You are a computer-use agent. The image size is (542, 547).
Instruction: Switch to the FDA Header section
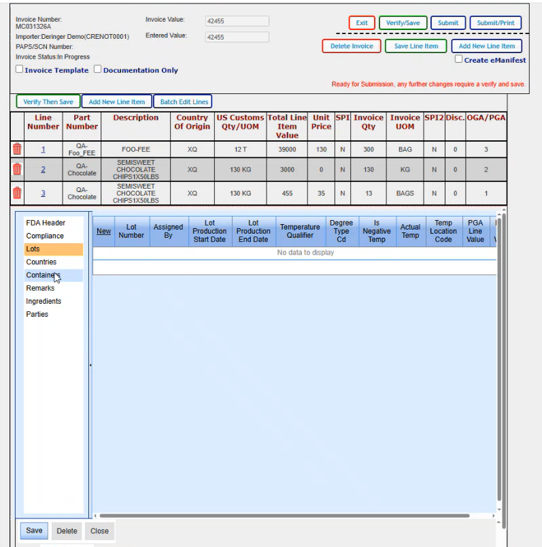click(x=46, y=223)
